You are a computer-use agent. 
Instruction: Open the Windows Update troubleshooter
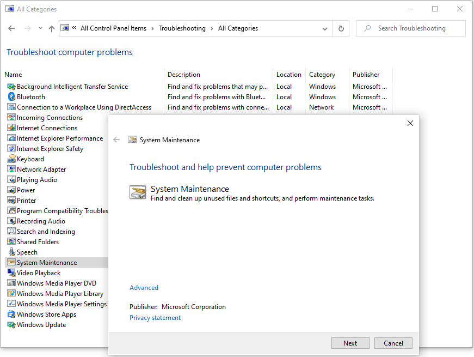point(41,324)
